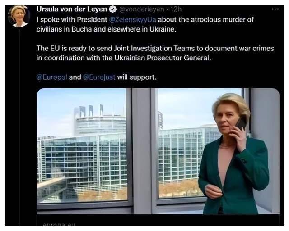Open the @Europol mention link
Image resolution: width=289 pixels, height=231 pixels.
click(x=52, y=77)
